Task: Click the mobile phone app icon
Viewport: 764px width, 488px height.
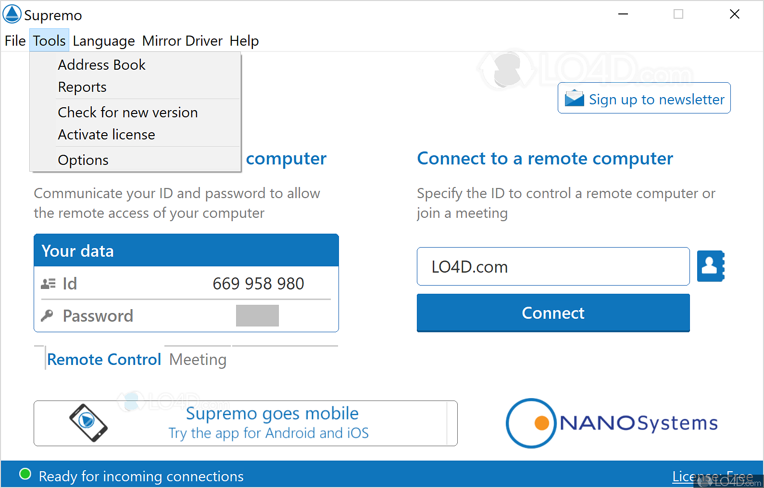Action: coord(88,423)
